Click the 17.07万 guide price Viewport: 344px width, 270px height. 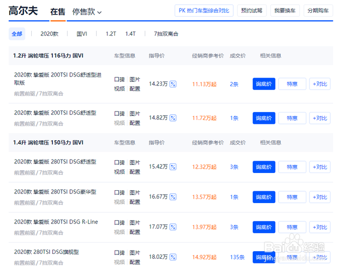[x=158, y=227]
